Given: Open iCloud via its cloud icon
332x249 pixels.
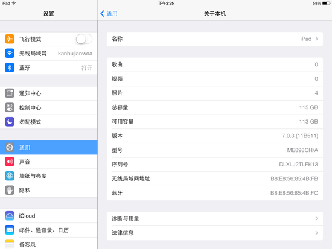Looking at the screenshot, I should 10,216.
